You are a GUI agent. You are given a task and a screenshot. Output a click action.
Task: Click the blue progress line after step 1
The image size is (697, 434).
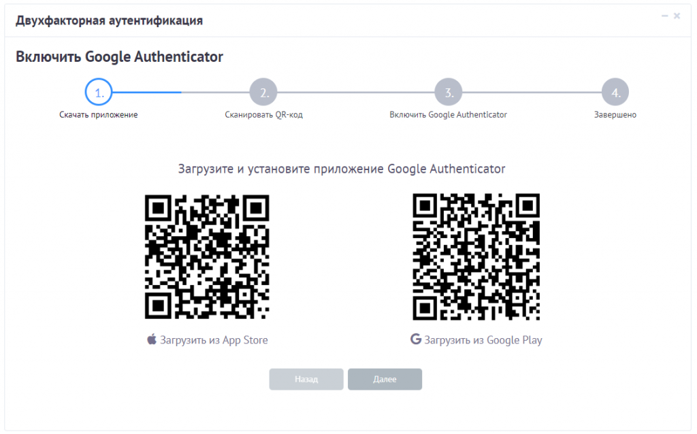pos(147,92)
